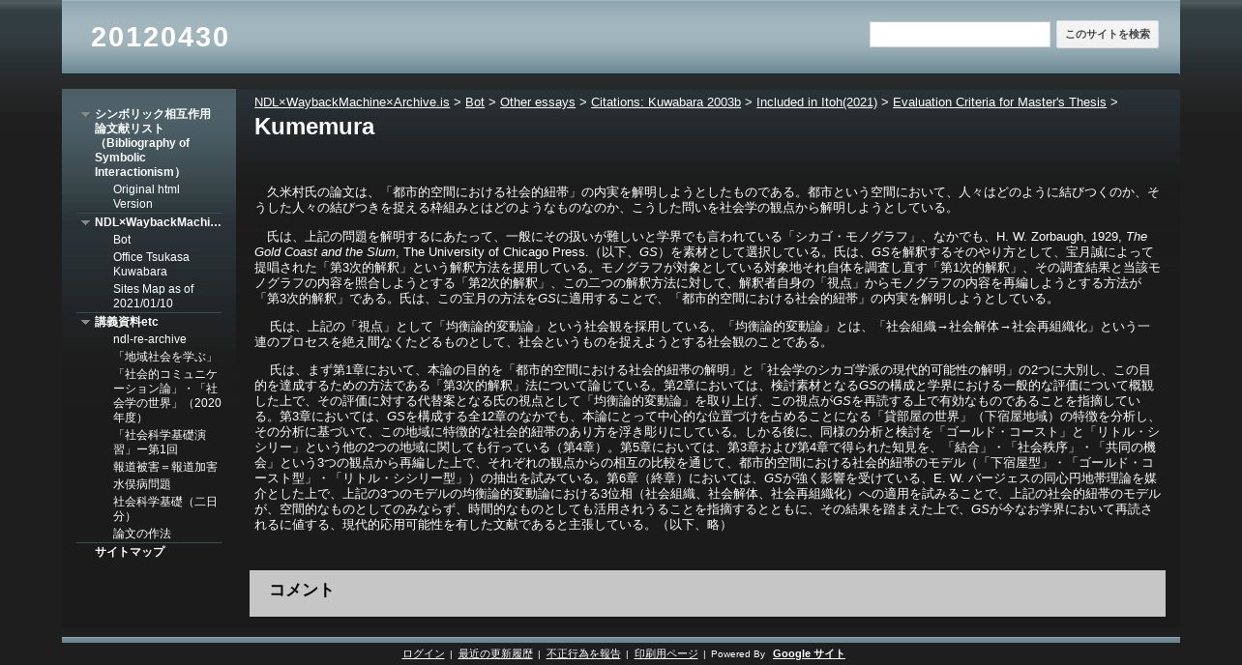This screenshot has width=1242, height=665.
Task: Open the Bot page in sidebar
Action: 122,240
